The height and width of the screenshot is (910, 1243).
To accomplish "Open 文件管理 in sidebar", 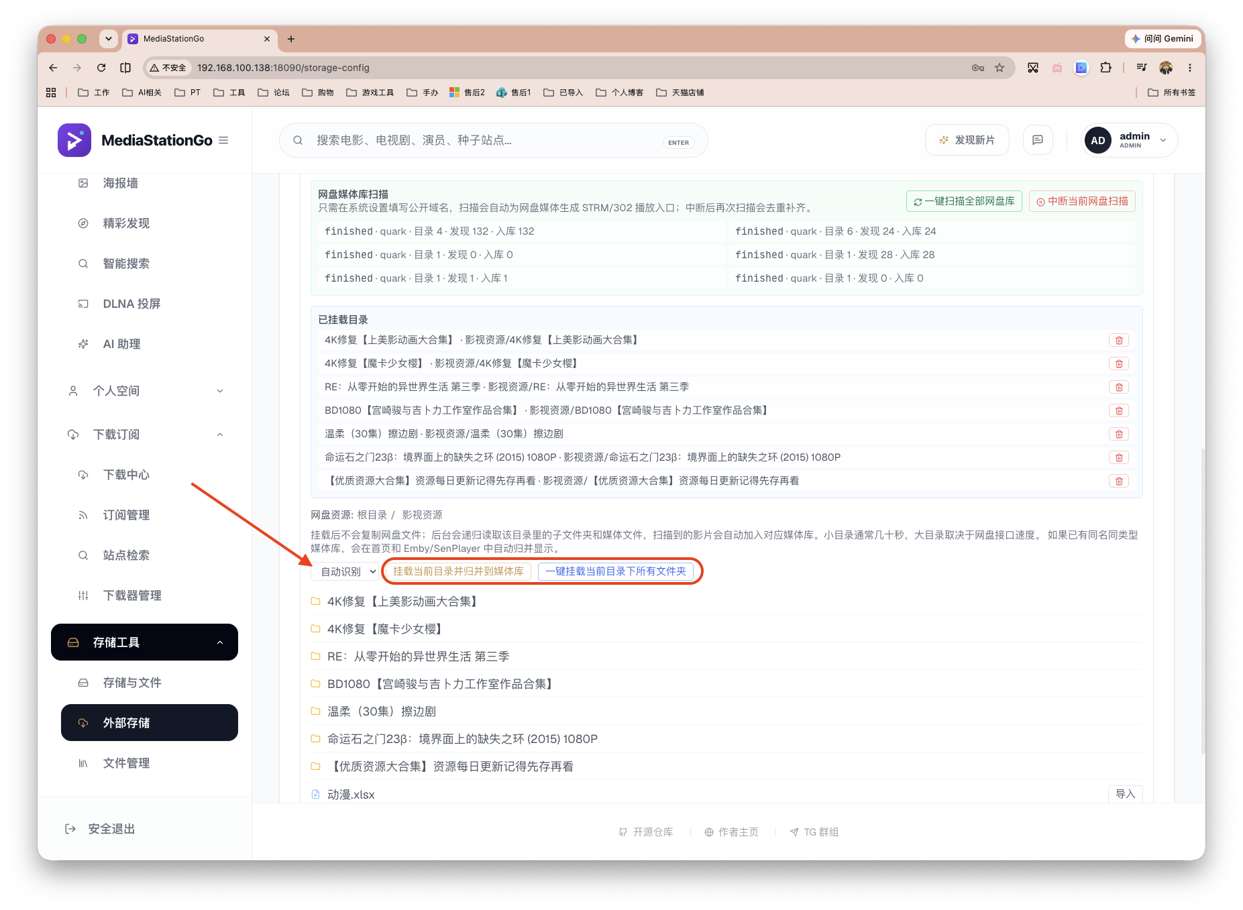I will click(x=125, y=763).
